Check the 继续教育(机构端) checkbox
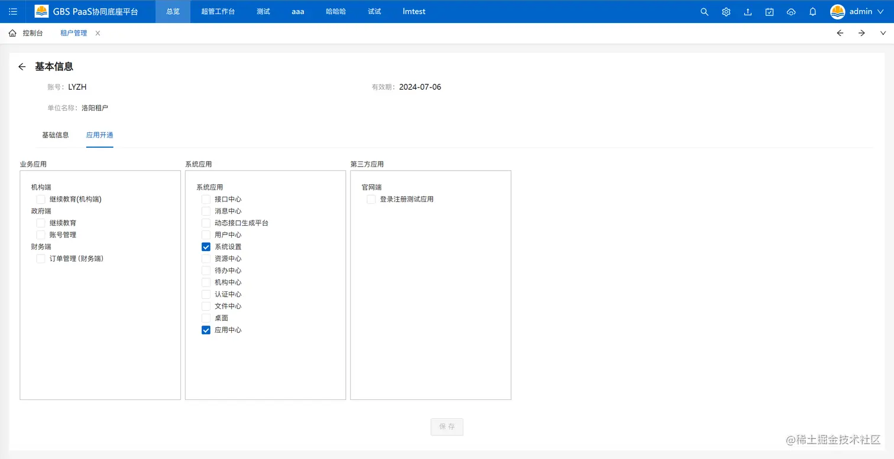The image size is (894, 459). tap(41, 199)
